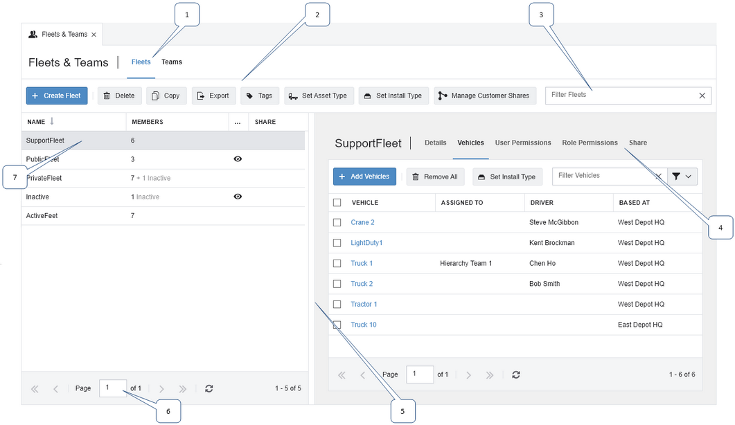The image size is (735, 425).
Task: Copy the selected fleet
Action: 166,96
